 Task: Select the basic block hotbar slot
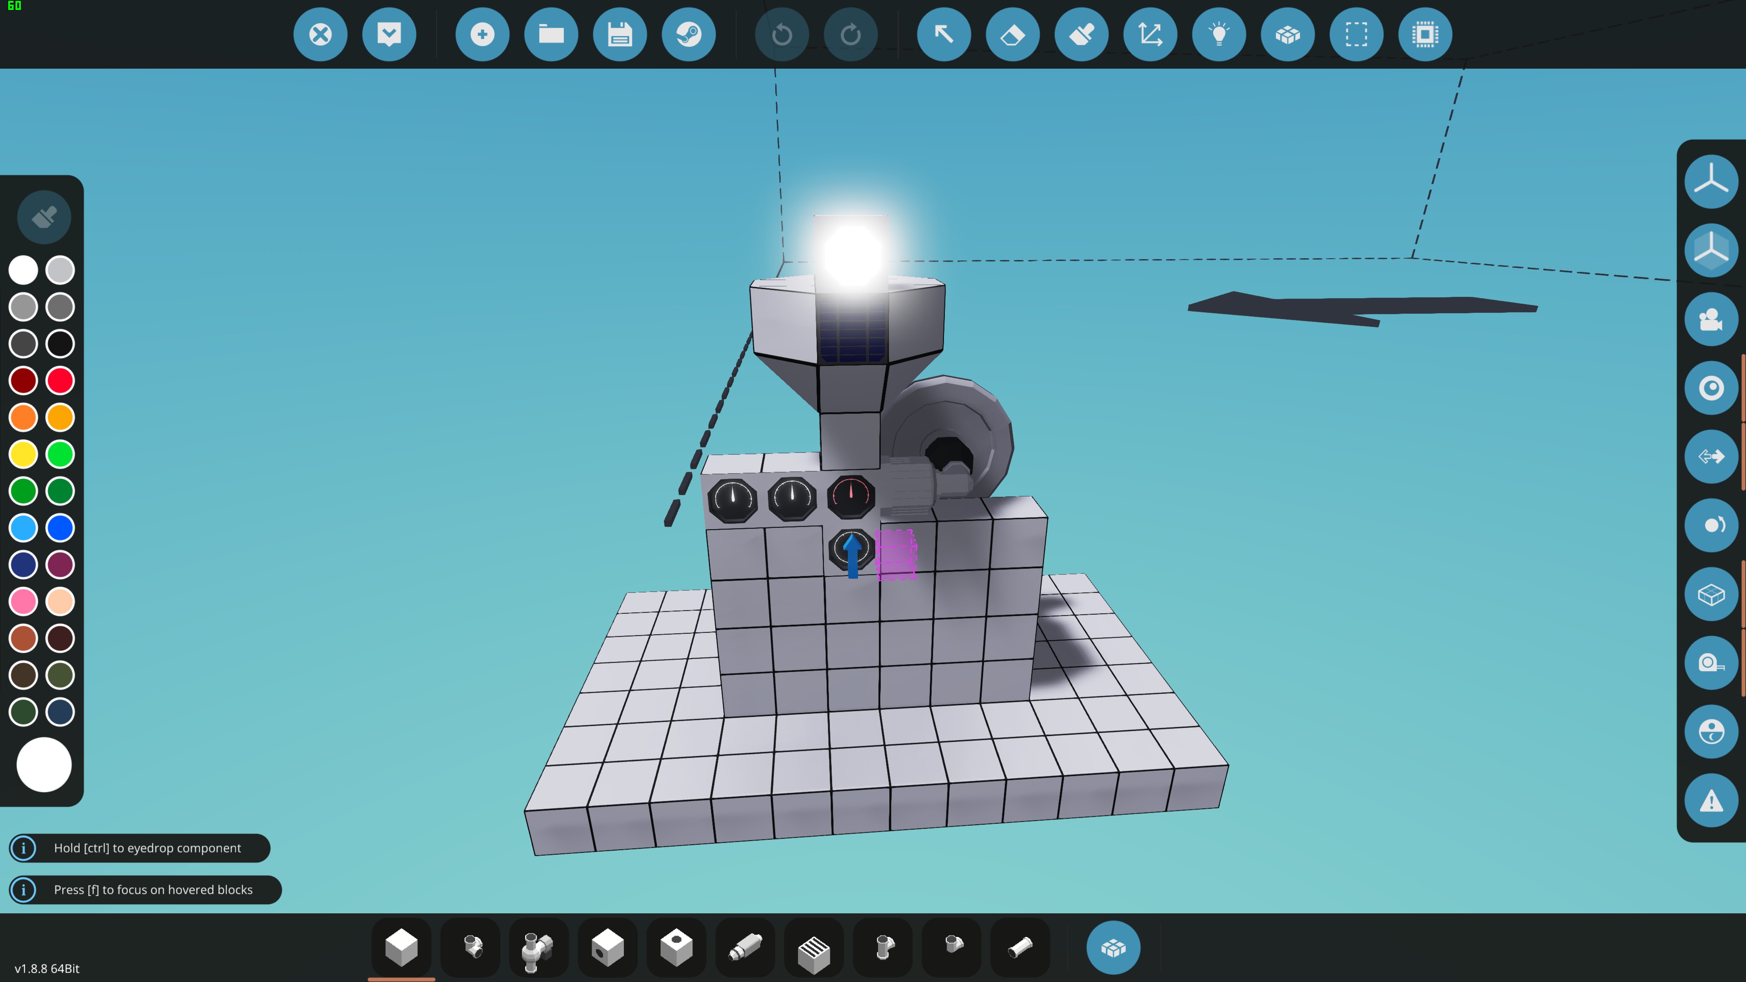[401, 947]
